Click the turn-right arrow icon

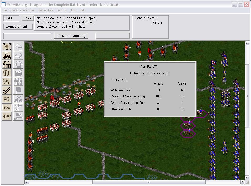(18, 55)
